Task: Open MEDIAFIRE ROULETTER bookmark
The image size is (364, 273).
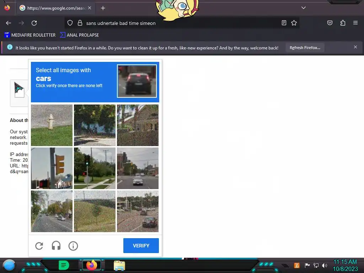Action: point(30,35)
